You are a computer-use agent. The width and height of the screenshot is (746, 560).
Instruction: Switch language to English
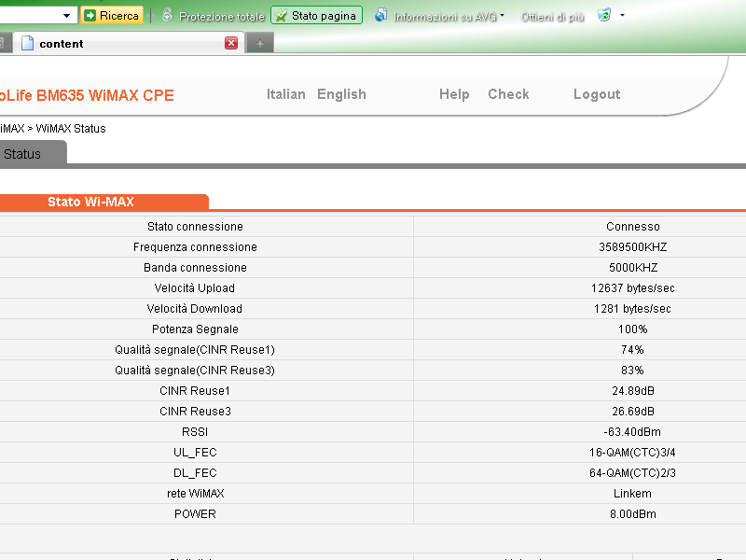(341, 94)
